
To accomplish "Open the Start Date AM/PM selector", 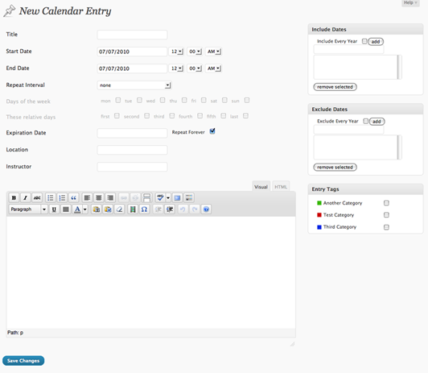I will click(214, 52).
